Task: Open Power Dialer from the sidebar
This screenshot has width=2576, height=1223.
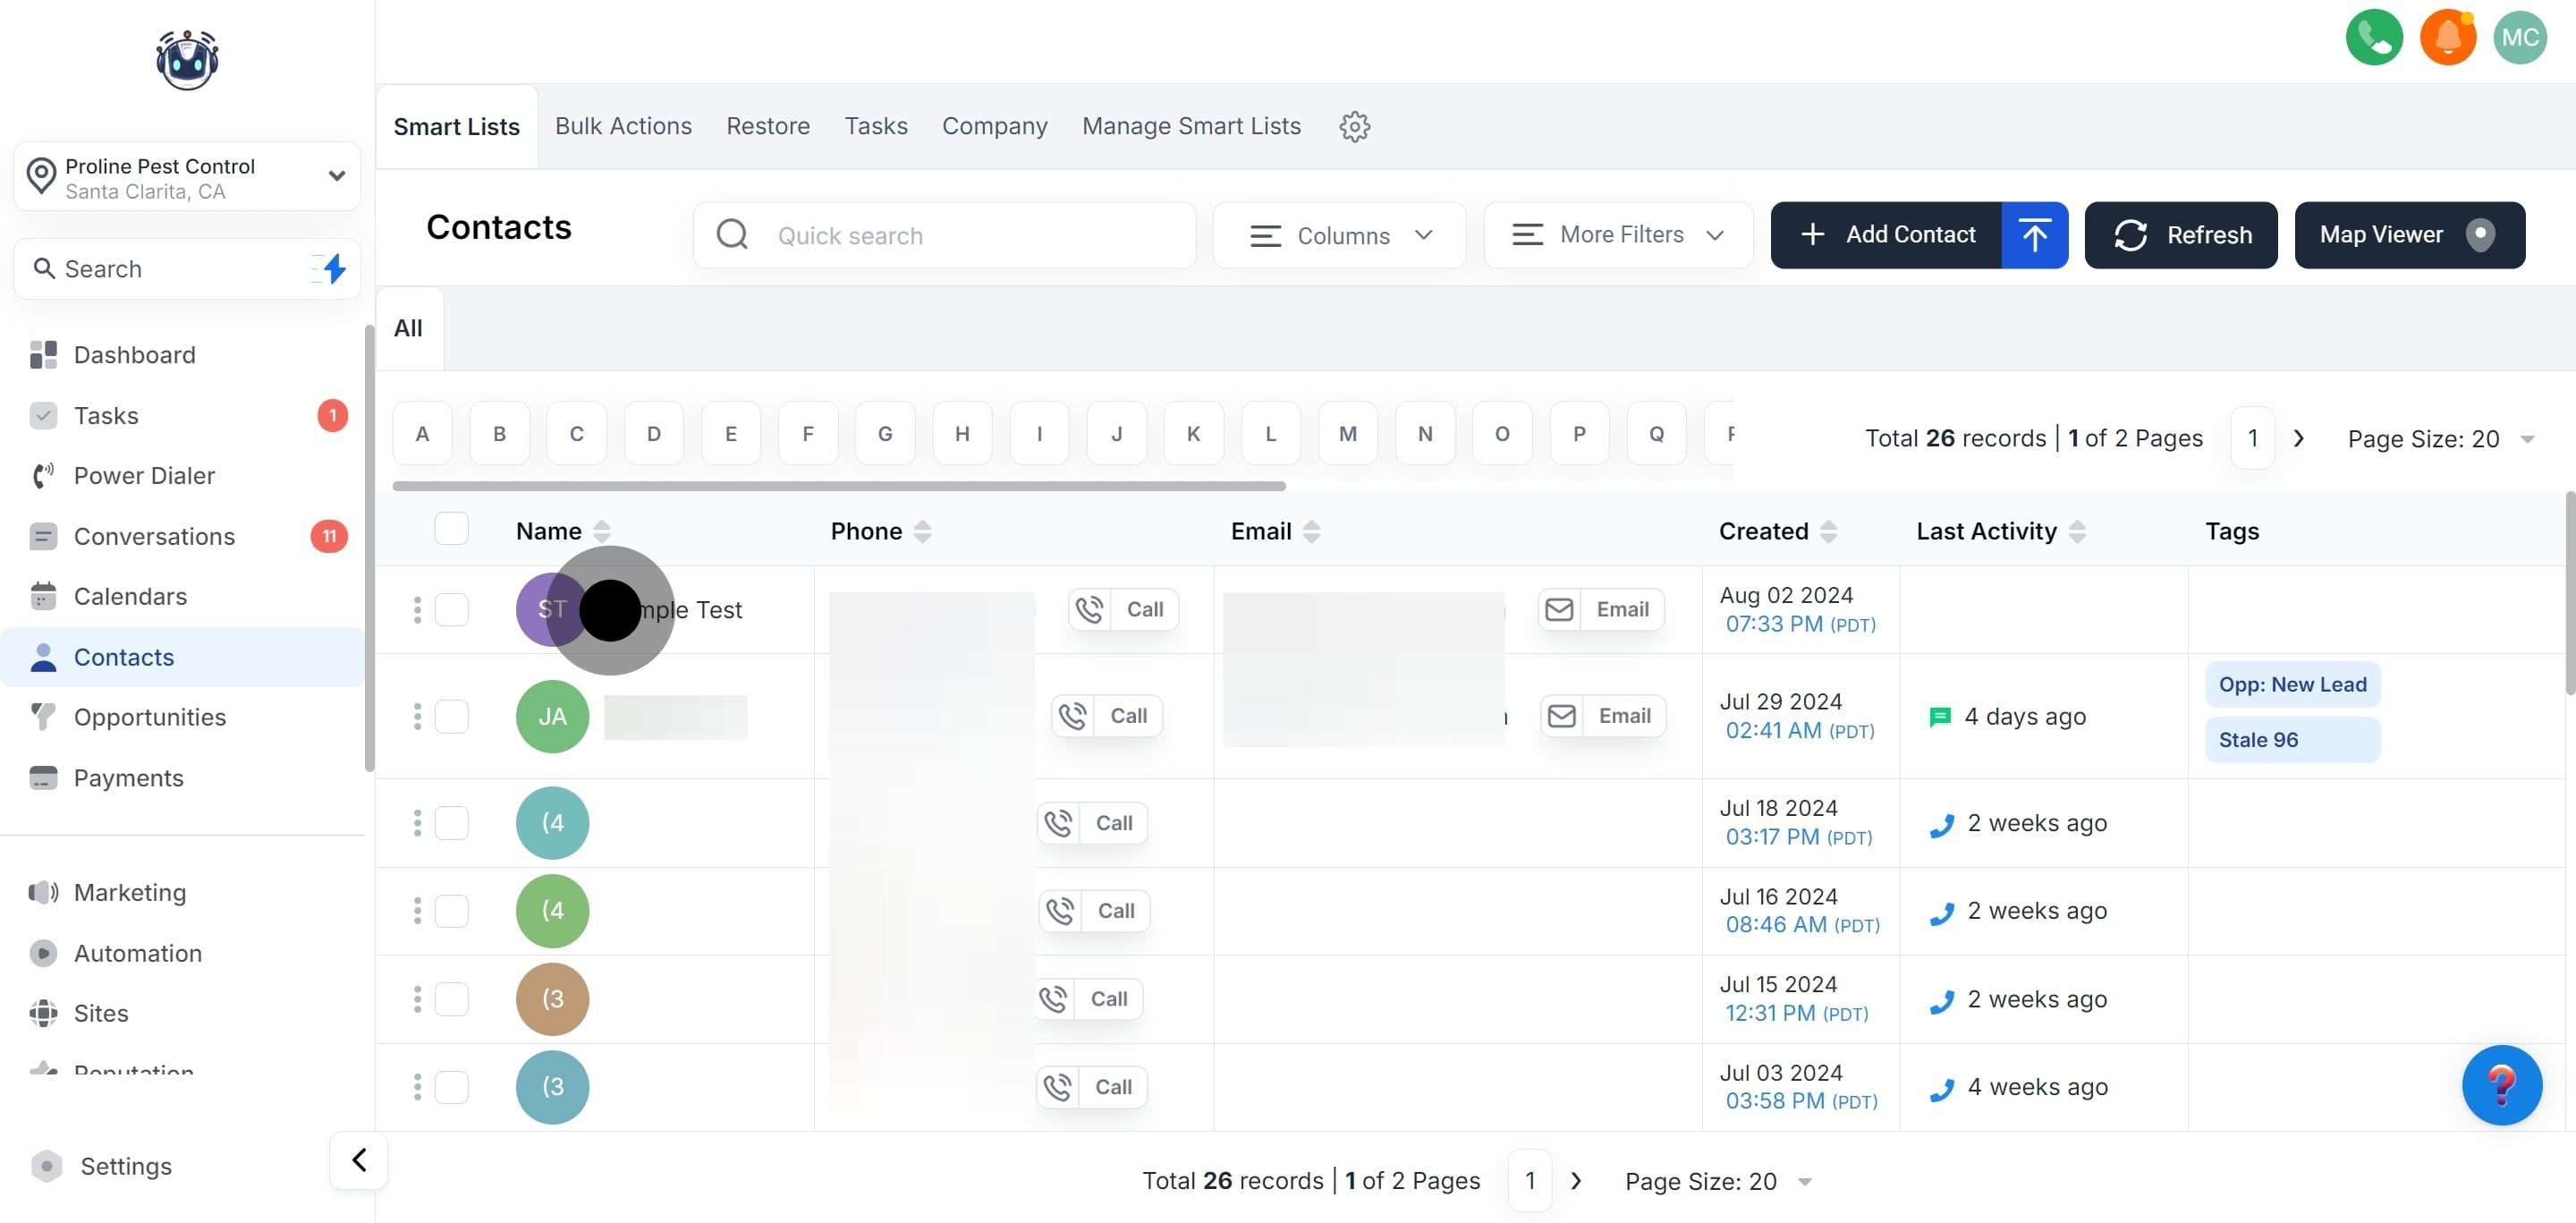Action: [x=144, y=476]
